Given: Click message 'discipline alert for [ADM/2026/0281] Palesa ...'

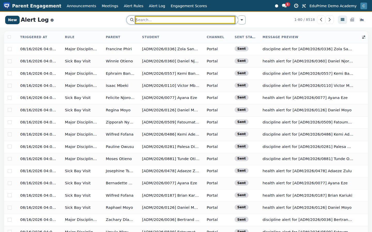Looking at the screenshot, I should click(307, 147).
